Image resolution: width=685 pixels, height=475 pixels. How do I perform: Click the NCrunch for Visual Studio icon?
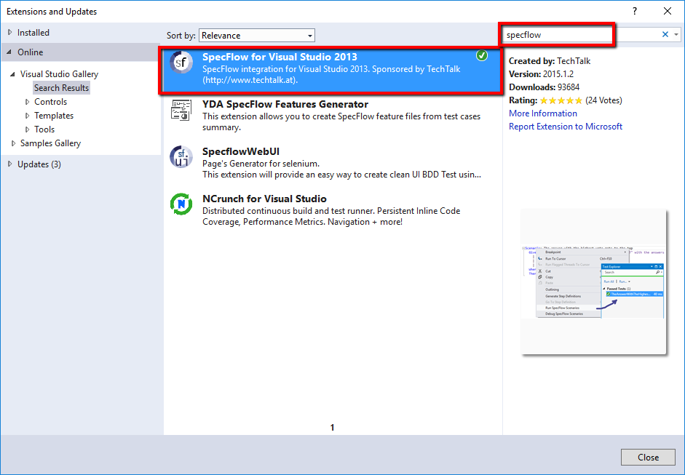point(181,204)
